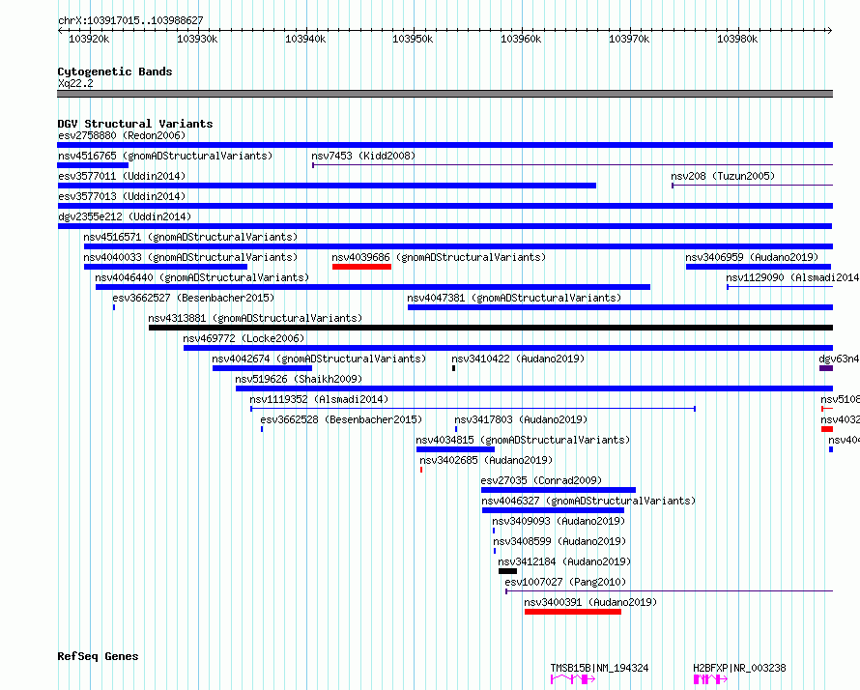Click the black nsv4313881 variant bar
The image size is (860, 690).
(491, 328)
